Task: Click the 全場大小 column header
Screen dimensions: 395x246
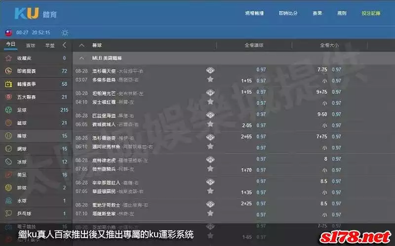Action: click(x=329, y=45)
